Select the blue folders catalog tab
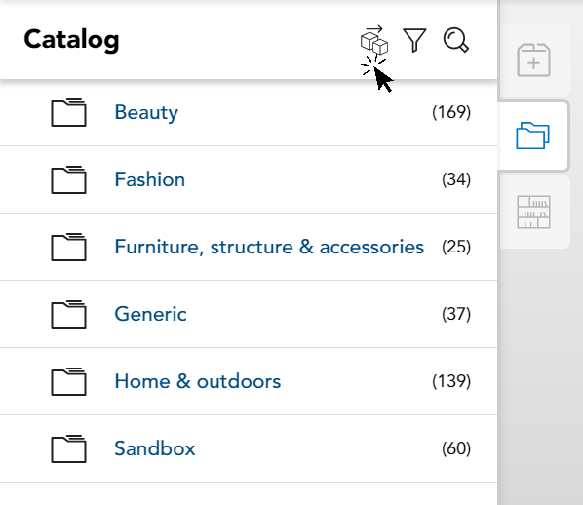583x505 pixels. tap(533, 136)
